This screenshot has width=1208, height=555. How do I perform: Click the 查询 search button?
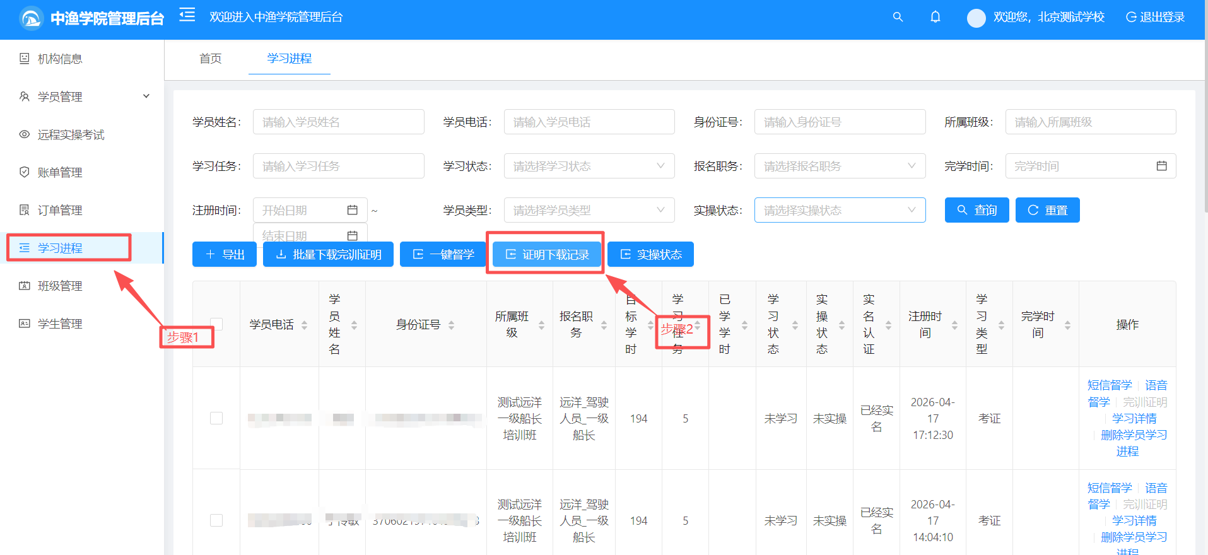pos(977,210)
